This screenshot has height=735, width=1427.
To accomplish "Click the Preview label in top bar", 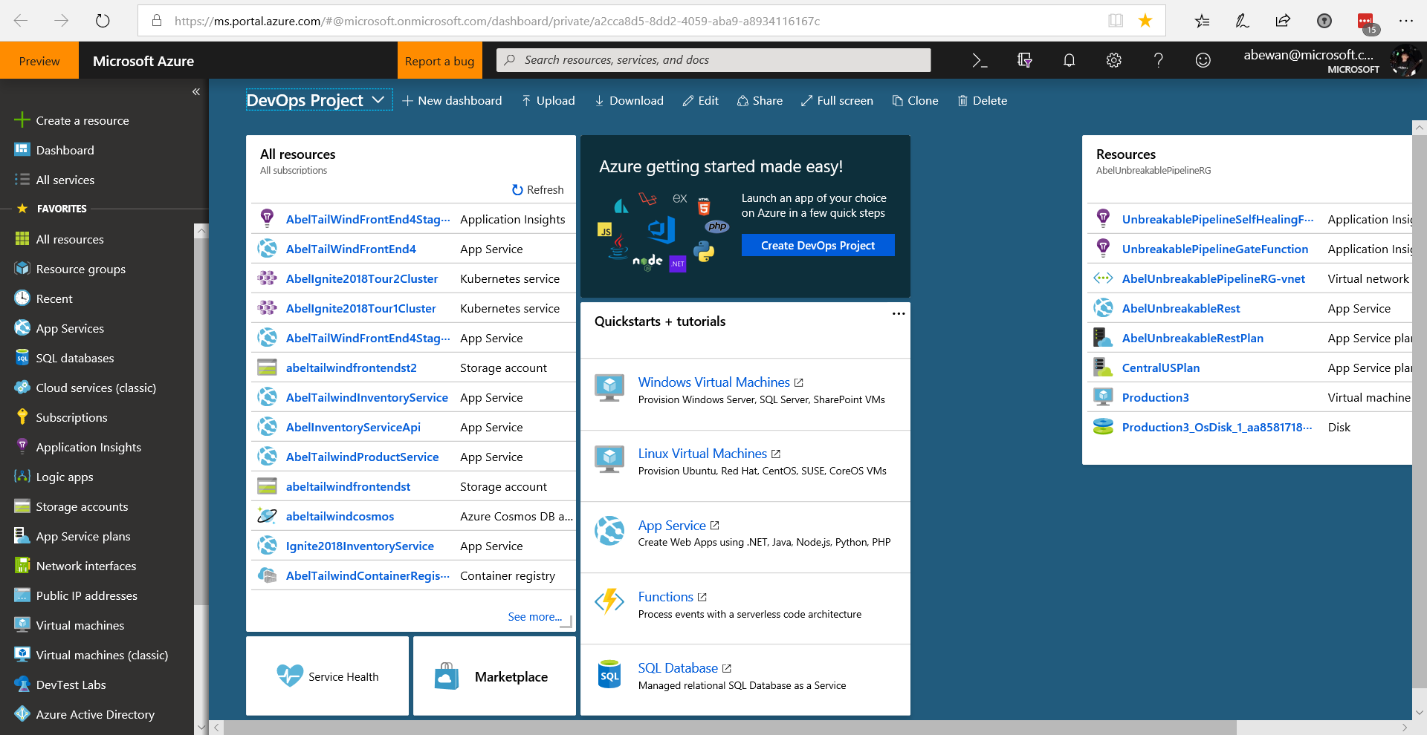I will point(39,61).
